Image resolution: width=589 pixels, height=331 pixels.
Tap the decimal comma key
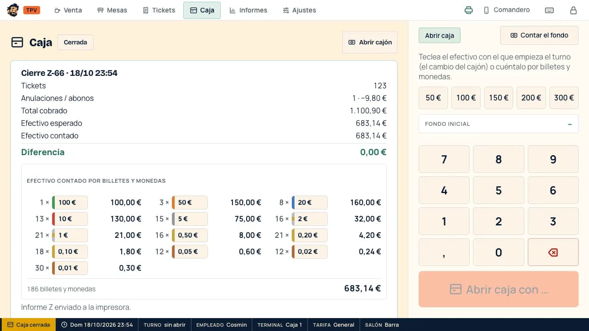(x=444, y=252)
